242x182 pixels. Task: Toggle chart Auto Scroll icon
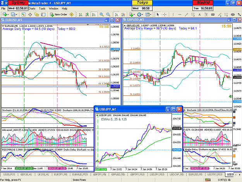pos(117,14)
